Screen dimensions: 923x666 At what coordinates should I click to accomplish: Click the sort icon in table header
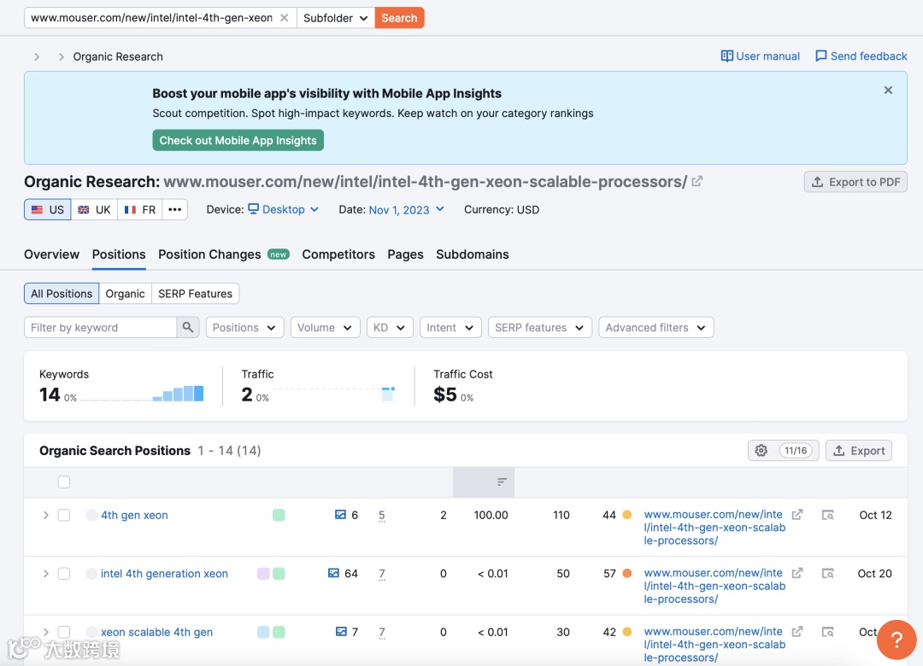coord(503,482)
